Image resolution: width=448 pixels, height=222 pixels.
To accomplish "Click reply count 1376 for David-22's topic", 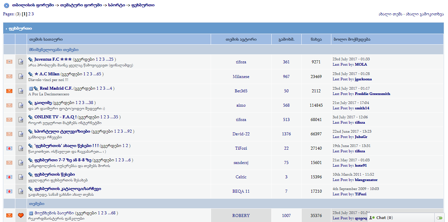I will pos(286,134).
